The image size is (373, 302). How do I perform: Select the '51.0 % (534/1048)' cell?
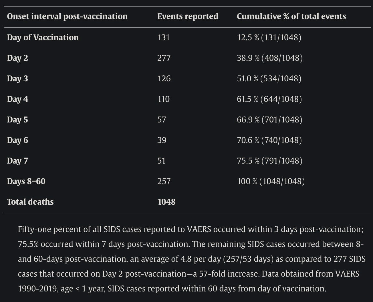pos(269,78)
